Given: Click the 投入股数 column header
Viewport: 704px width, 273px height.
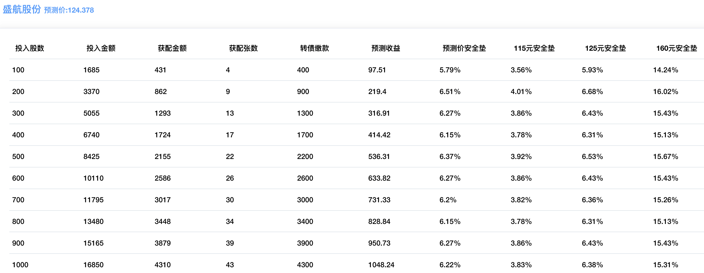Looking at the screenshot, I should [30, 48].
